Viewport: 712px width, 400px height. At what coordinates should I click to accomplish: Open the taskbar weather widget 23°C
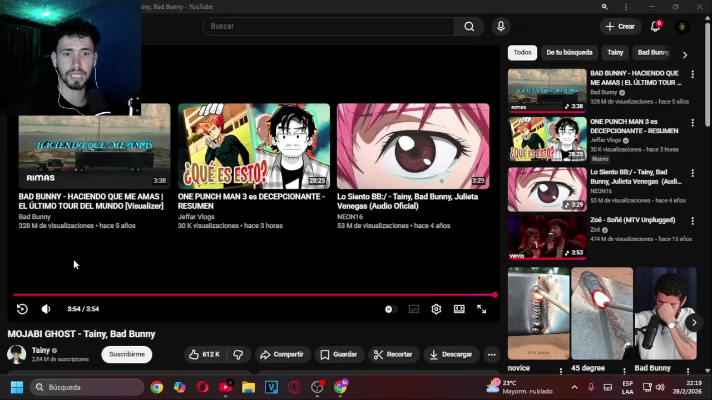click(x=519, y=387)
